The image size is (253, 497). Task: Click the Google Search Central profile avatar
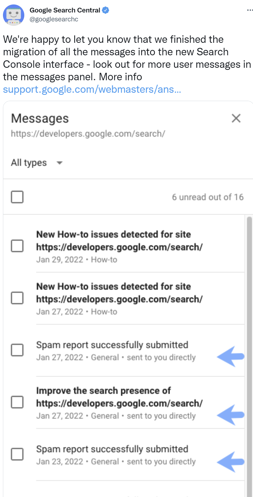[x=13, y=14]
